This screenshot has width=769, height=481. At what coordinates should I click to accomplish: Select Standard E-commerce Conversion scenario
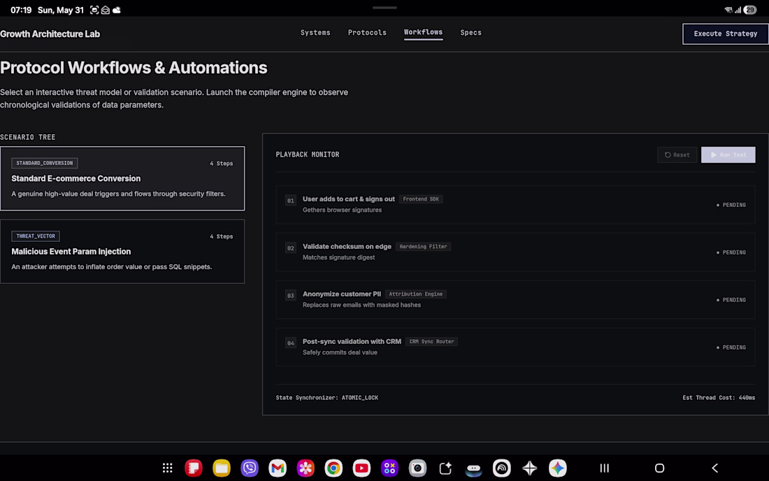coord(122,178)
